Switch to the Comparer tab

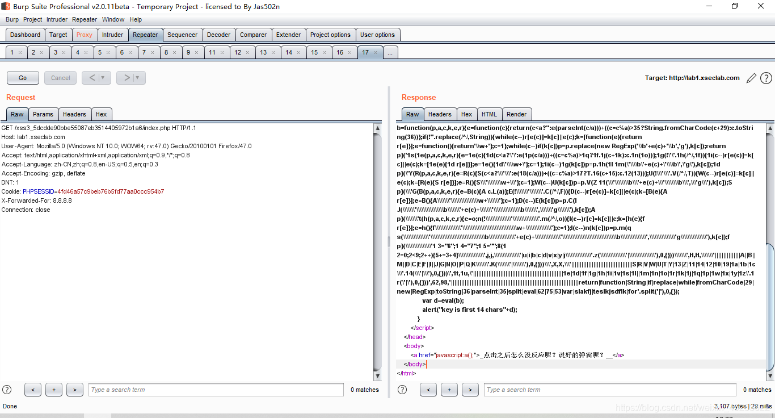point(253,35)
